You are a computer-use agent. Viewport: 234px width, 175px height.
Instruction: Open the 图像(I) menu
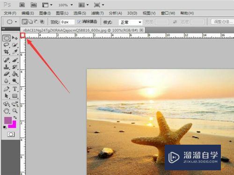coord(45,13)
